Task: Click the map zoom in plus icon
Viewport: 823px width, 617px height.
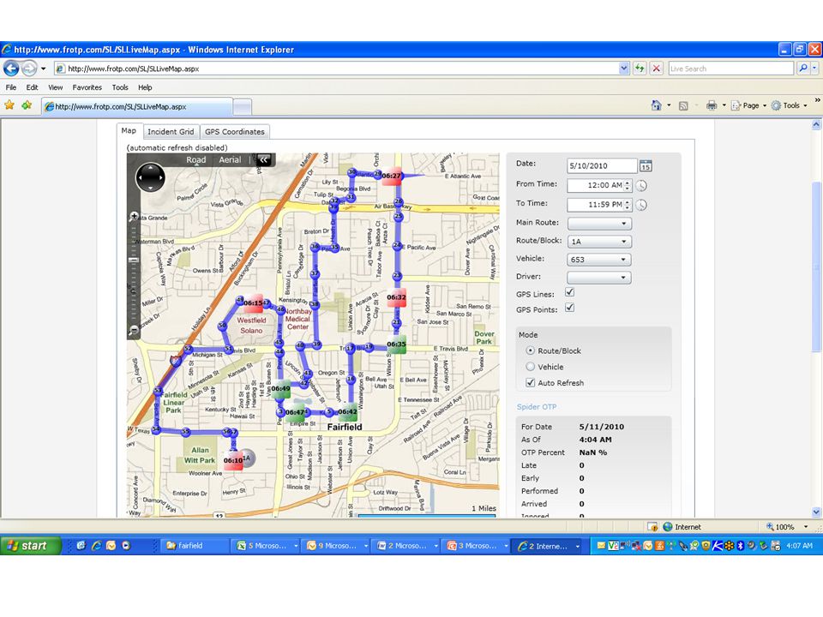Action: coord(134,216)
